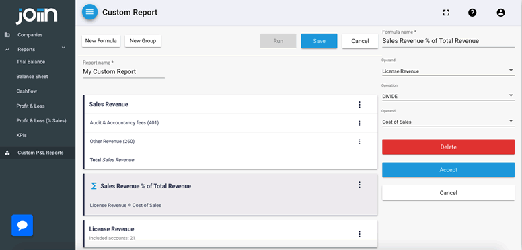The image size is (522, 250).
Task: Open the user account icon
Action: tap(500, 13)
